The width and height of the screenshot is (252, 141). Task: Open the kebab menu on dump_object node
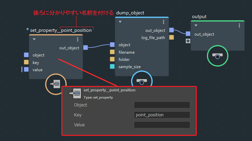coord(164,22)
